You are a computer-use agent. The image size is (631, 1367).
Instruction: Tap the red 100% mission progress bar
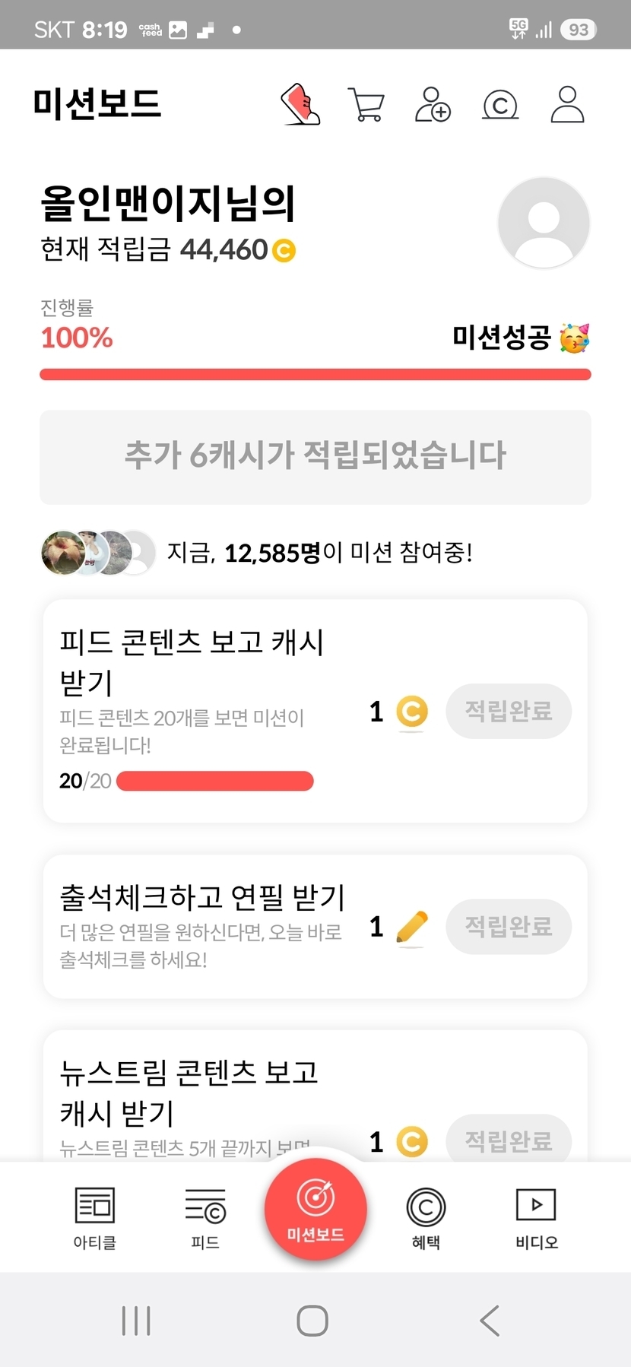[x=315, y=374]
